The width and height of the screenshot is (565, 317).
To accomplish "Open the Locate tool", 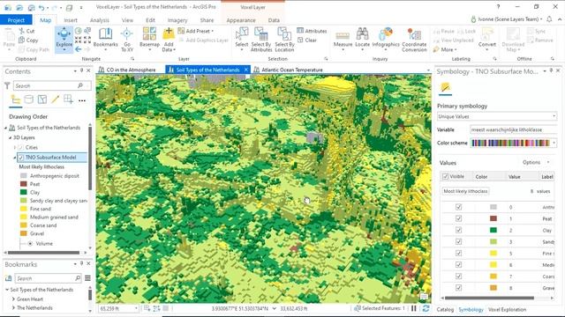I will coord(362,39).
